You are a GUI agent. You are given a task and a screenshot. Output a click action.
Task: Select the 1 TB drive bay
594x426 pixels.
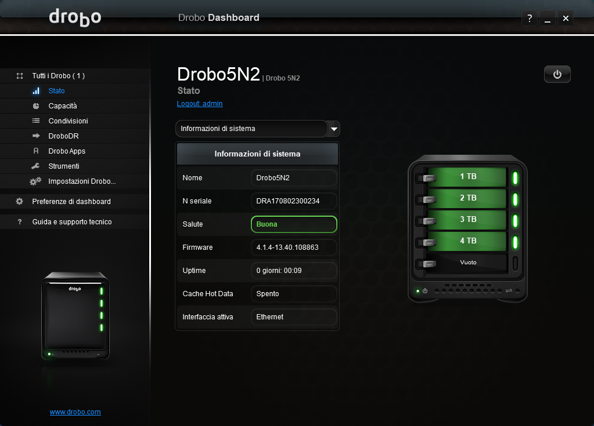[467, 177]
